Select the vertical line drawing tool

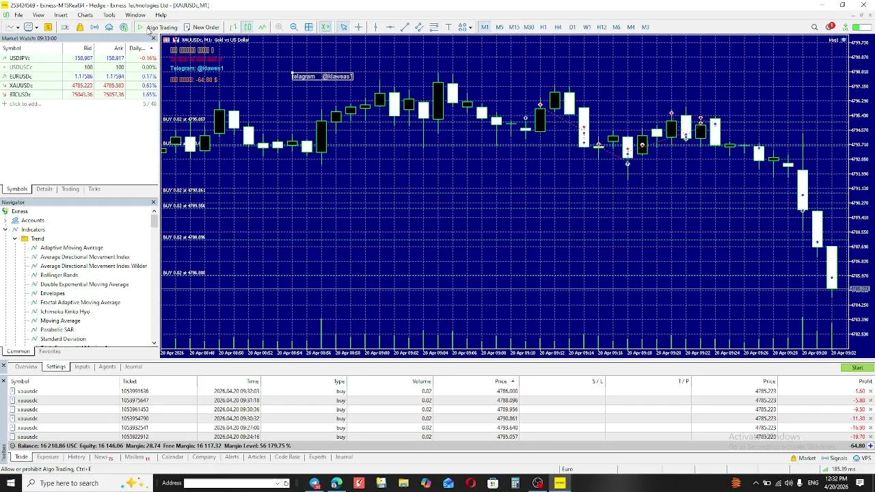coord(375,27)
